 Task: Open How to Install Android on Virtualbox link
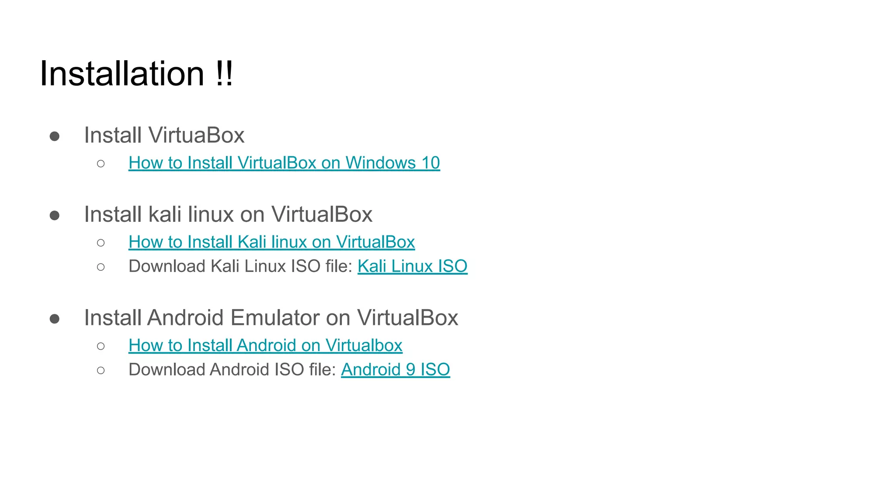tap(265, 345)
